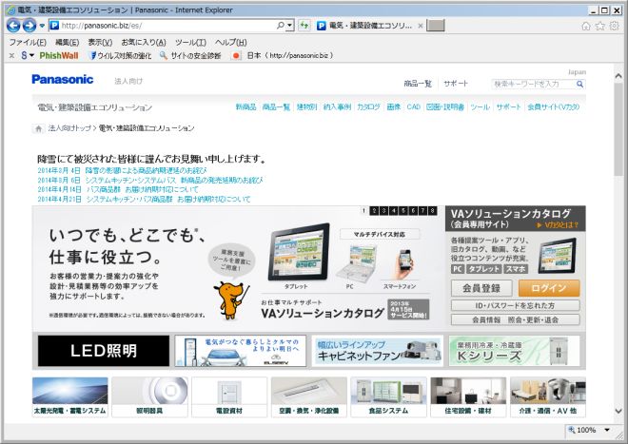628x444 pixels.
Task: Close the PhishWall toolbar with X
Action: 11,56
